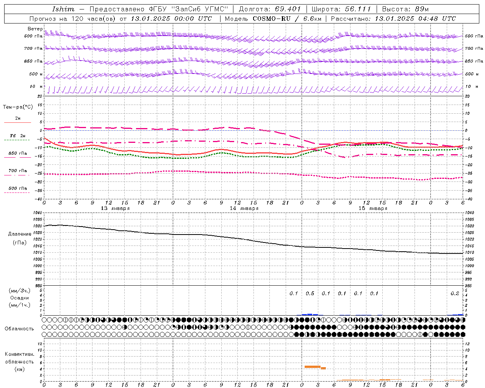Select the "Модель COSMO-RU / 6.6км" model text
This screenshot has height=388, width=485.
click(273, 19)
